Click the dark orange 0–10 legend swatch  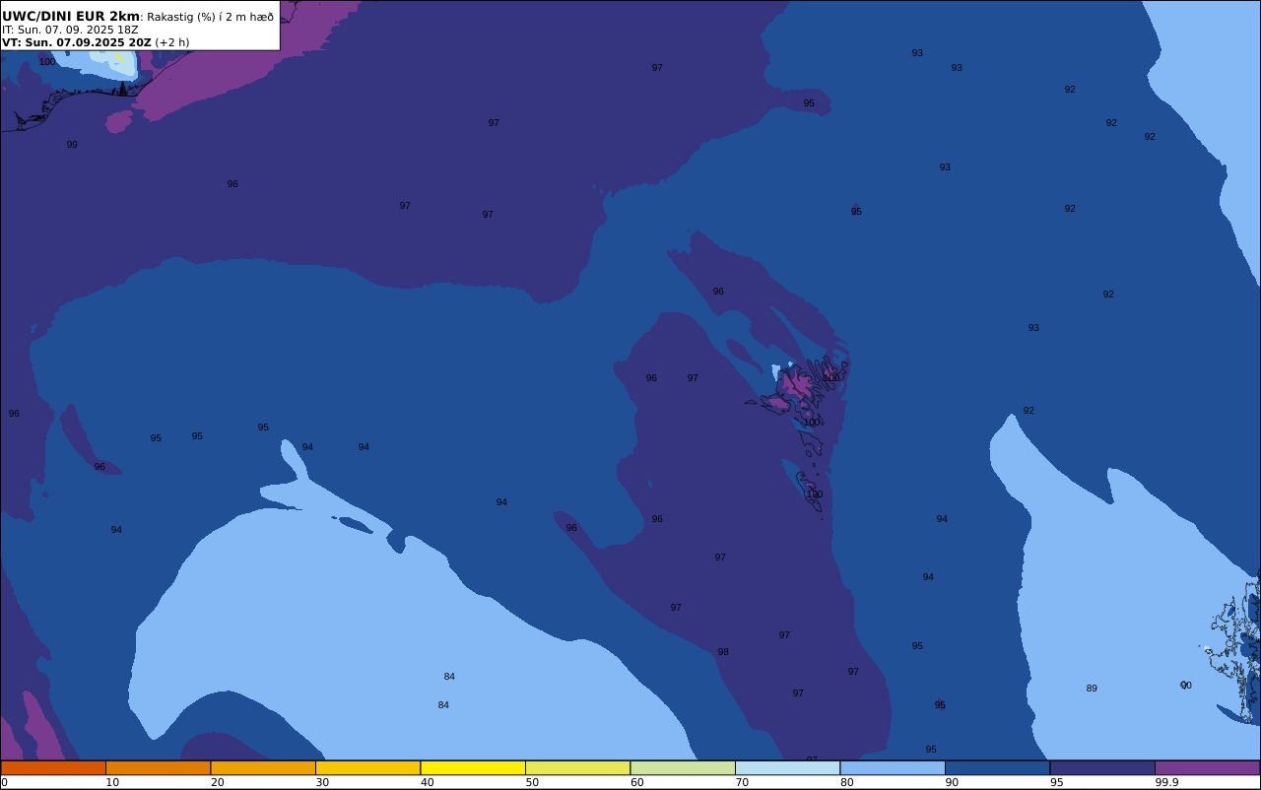click(x=53, y=767)
